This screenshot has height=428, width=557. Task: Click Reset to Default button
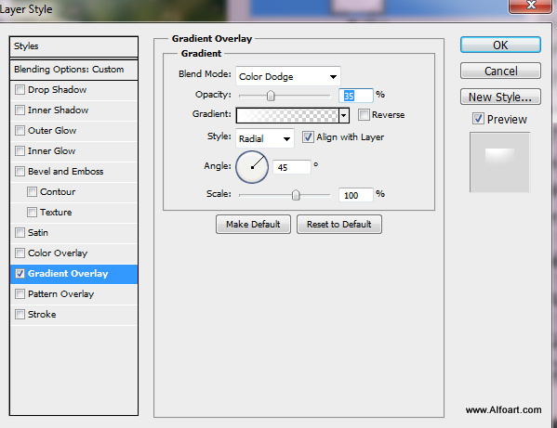click(x=339, y=224)
